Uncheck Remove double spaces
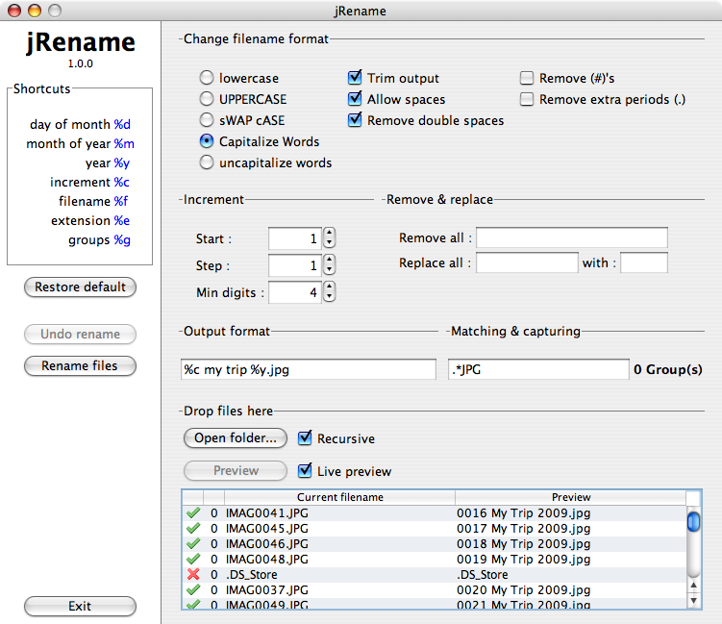Image resolution: width=722 pixels, height=624 pixels. point(355,120)
